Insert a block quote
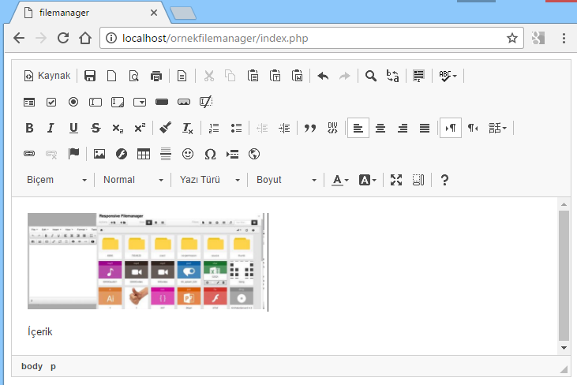 point(310,128)
